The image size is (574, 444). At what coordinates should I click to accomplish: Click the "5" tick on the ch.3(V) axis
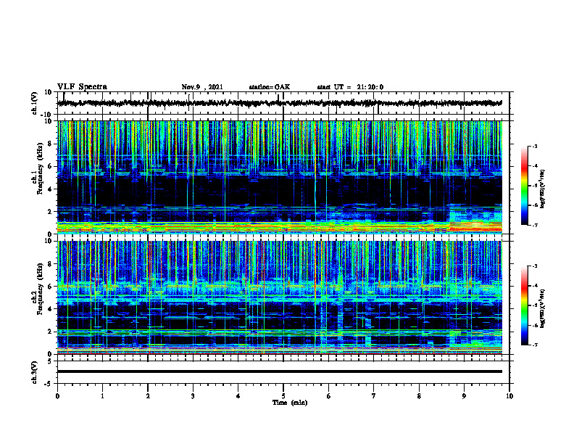click(50, 361)
